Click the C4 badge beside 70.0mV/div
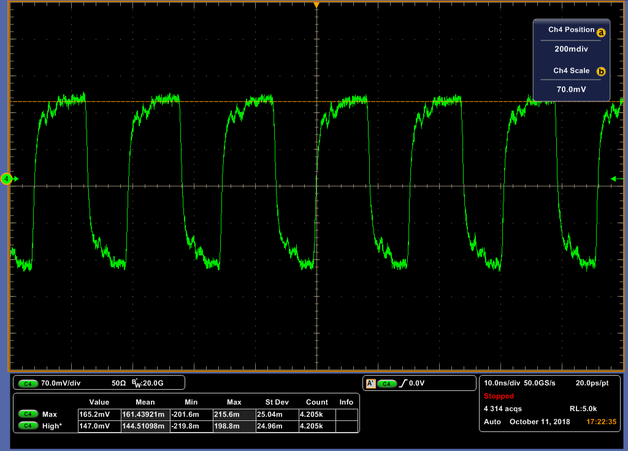Image resolution: width=628 pixels, height=451 pixels. pos(28,384)
